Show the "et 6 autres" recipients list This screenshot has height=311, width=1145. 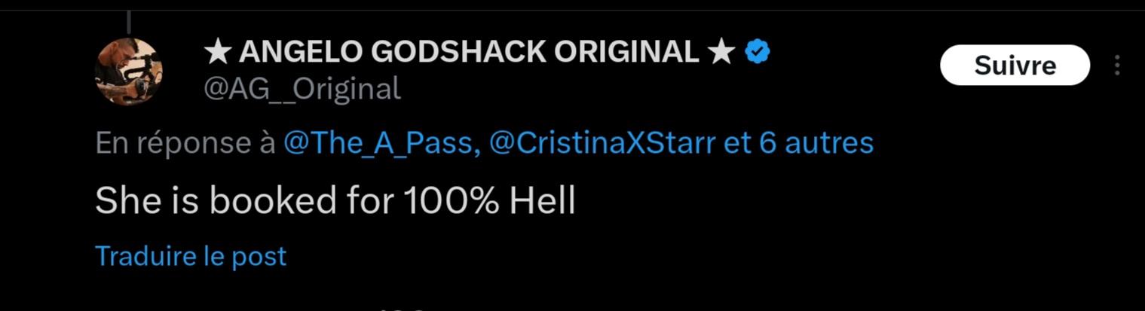[x=798, y=143]
